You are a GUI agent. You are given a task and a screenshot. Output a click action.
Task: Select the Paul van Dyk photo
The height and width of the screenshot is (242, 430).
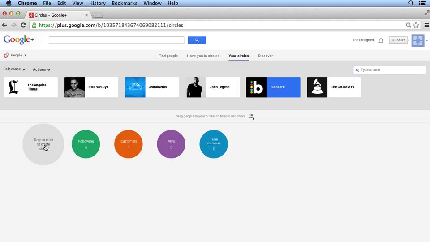click(x=75, y=87)
